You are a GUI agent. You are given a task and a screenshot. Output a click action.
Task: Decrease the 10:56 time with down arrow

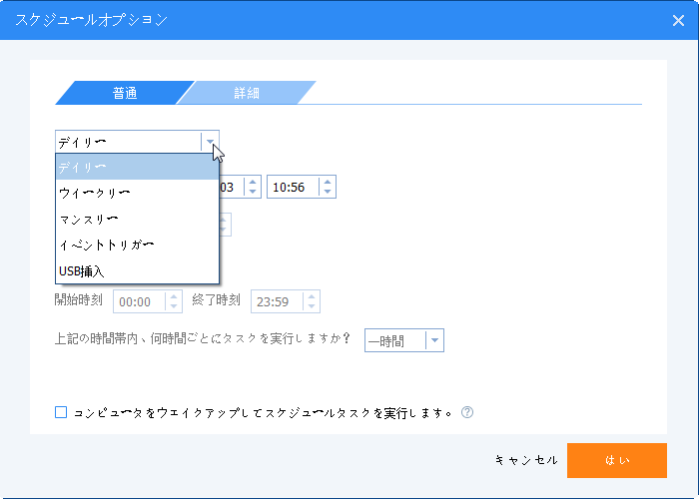(x=328, y=192)
